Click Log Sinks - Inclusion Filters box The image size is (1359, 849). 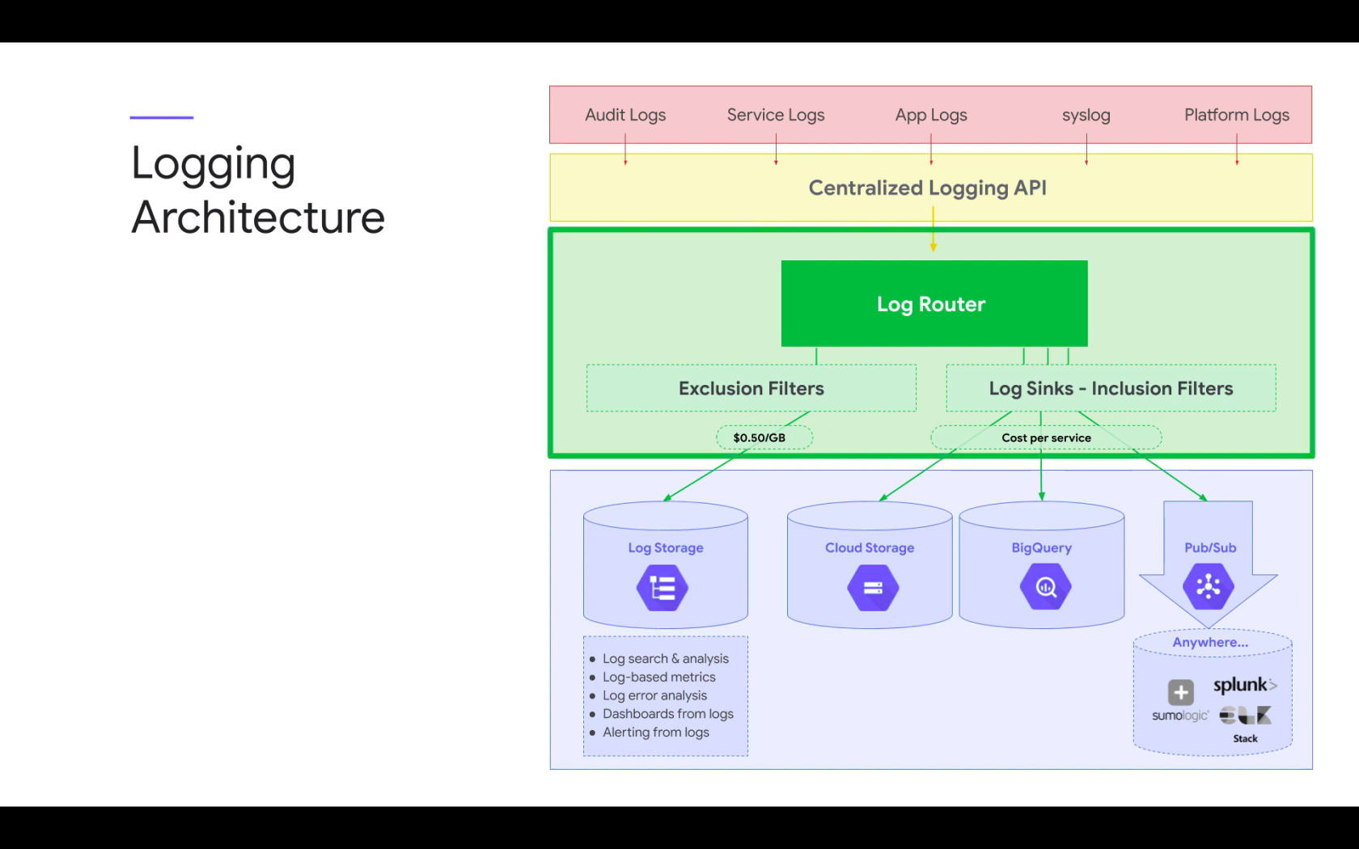point(1111,388)
